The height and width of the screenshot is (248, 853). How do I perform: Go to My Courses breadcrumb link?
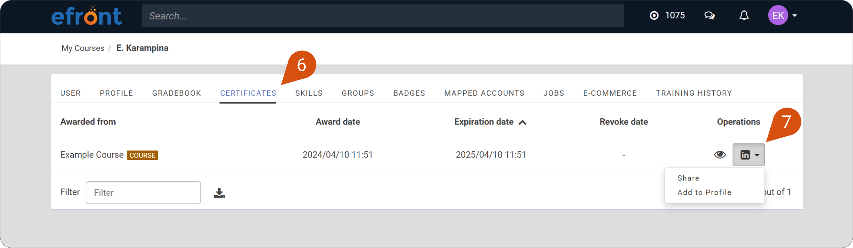tap(83, 48)
